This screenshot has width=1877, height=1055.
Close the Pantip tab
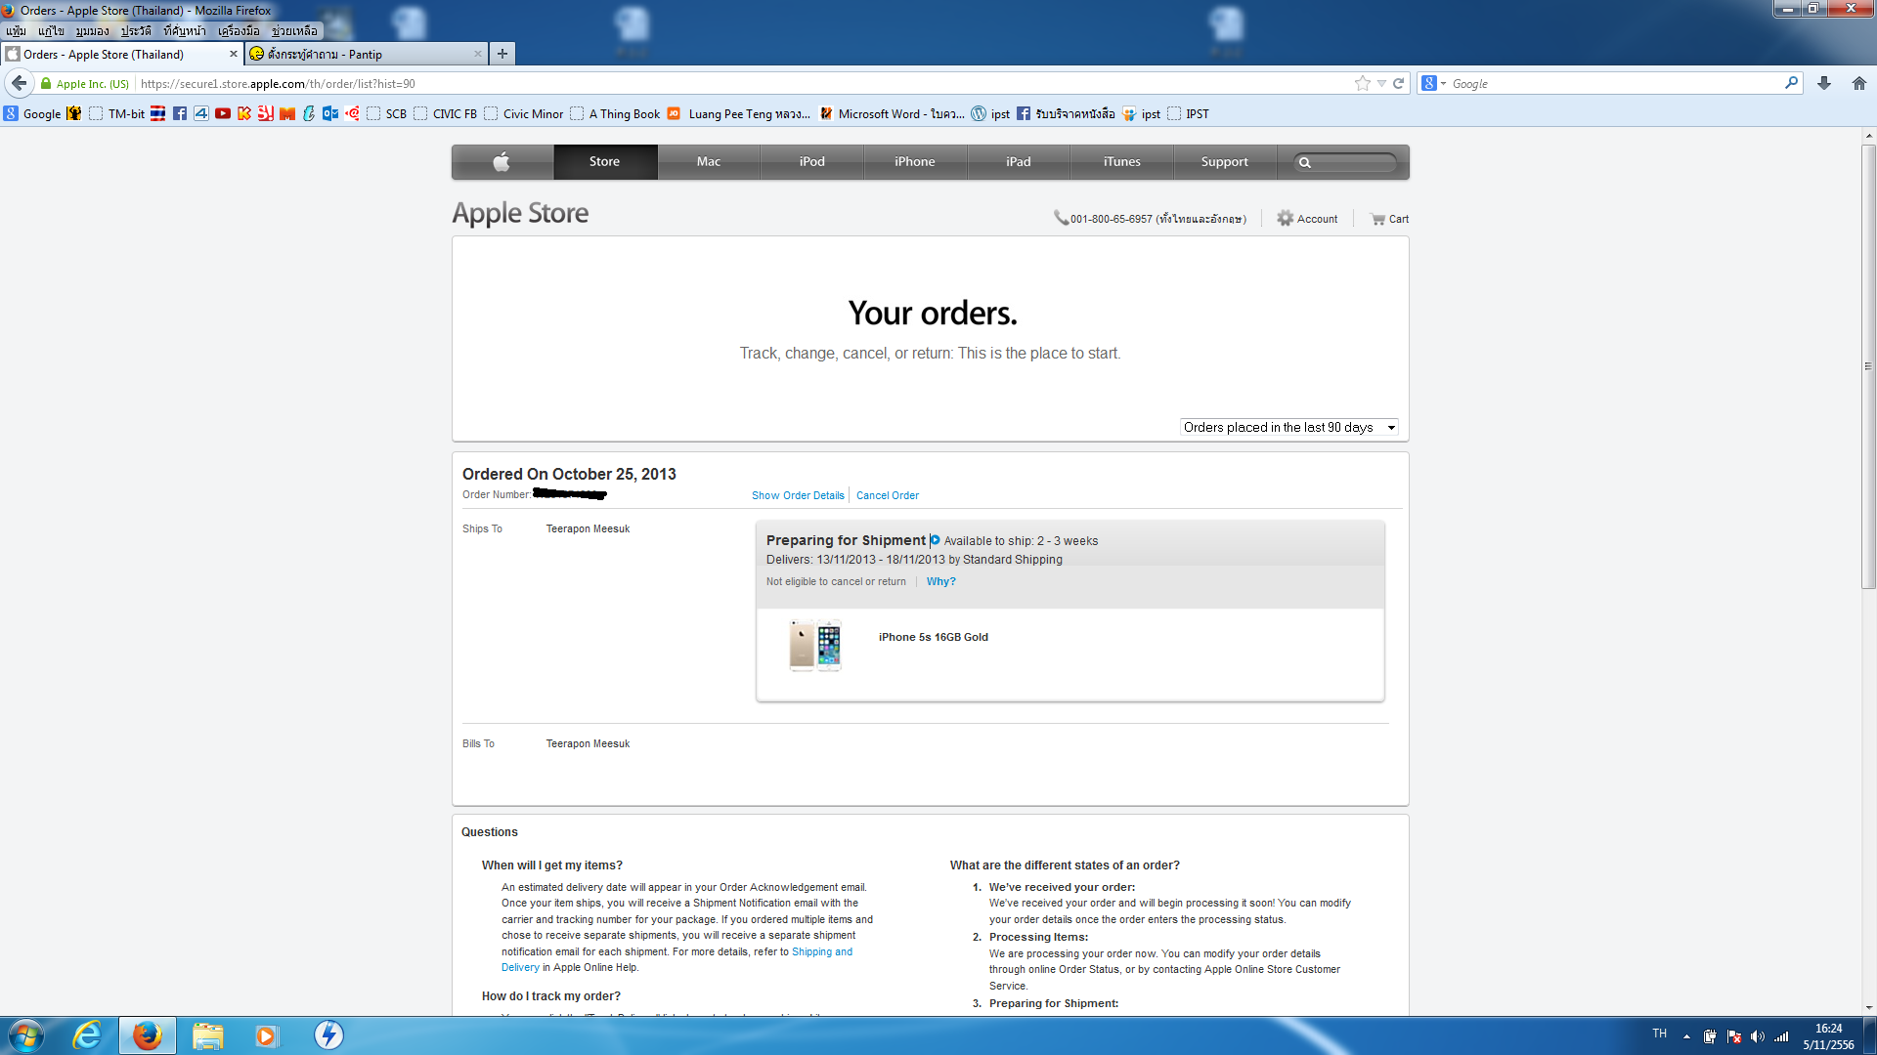[x=477, y=54]
